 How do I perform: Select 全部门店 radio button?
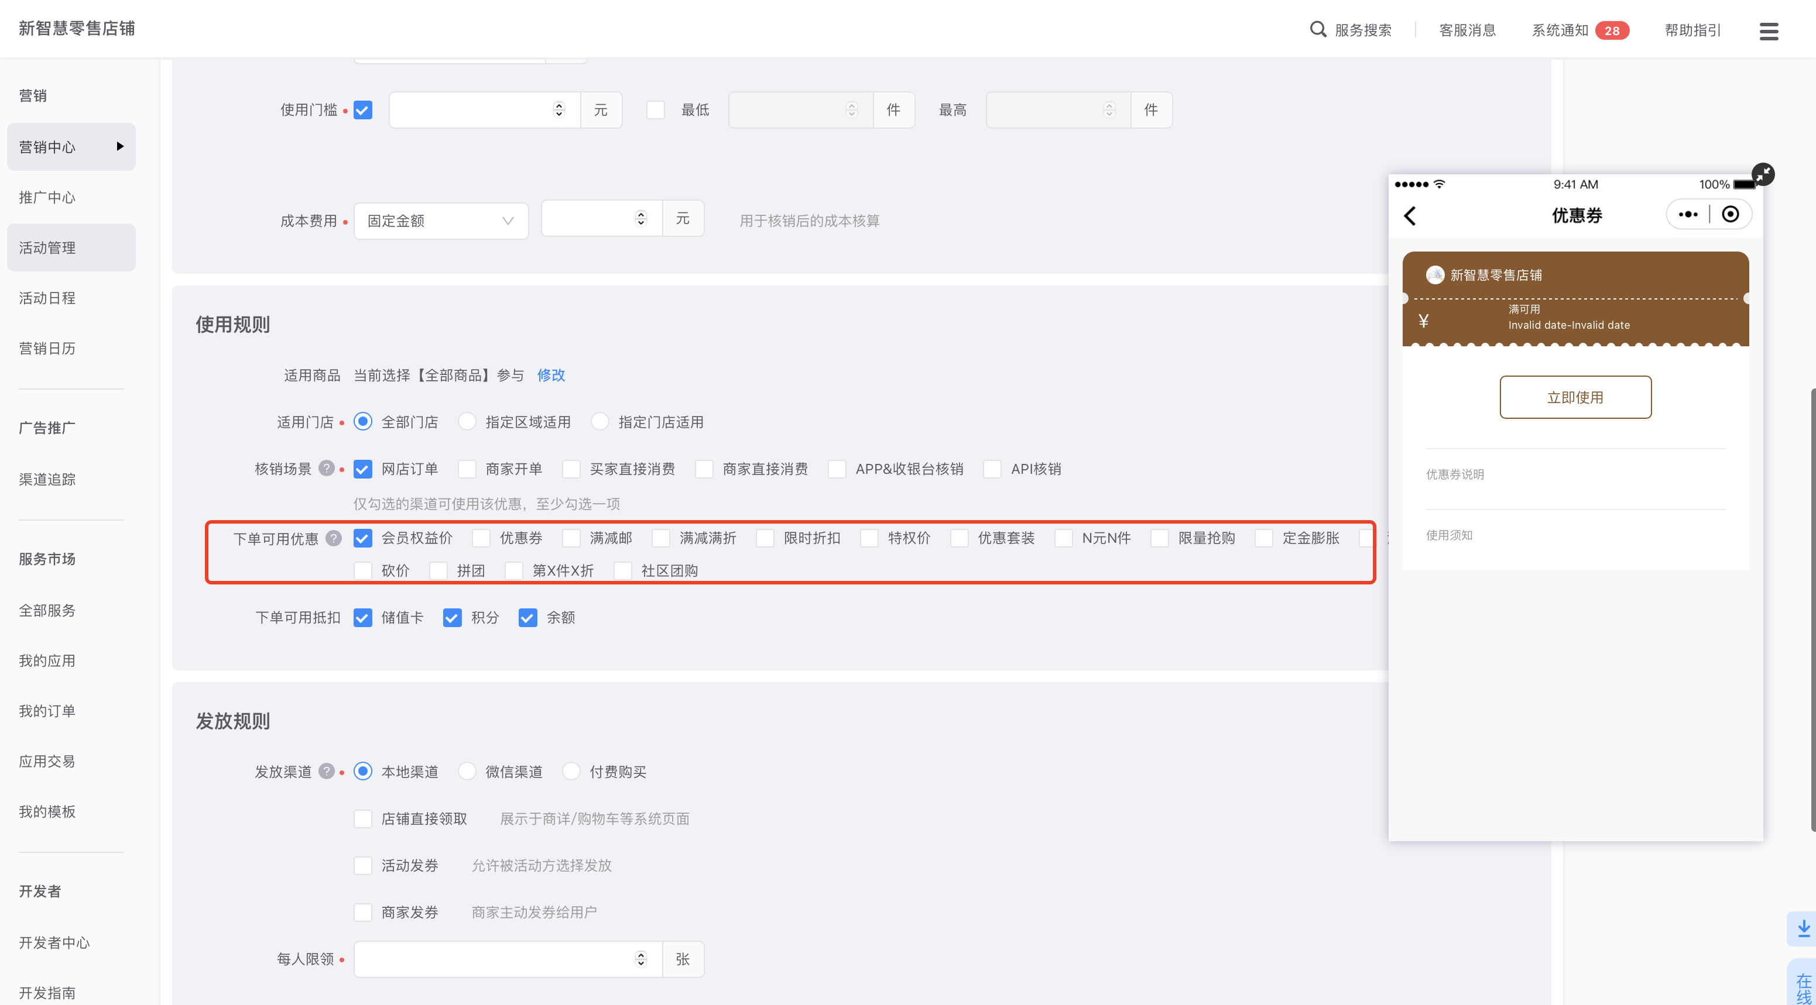362,421
